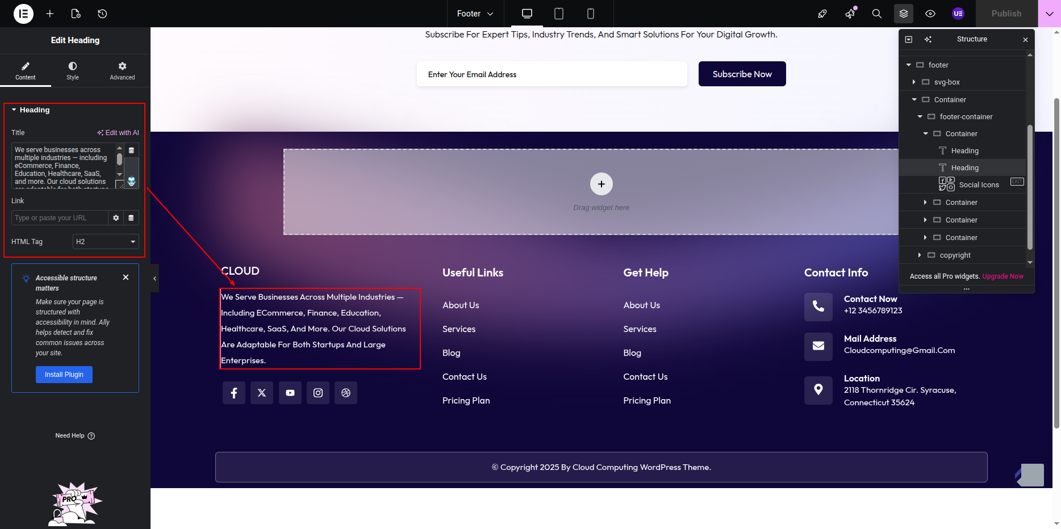
Task: Open the publish options dropdown arrow
Action: click(1049, 14)
